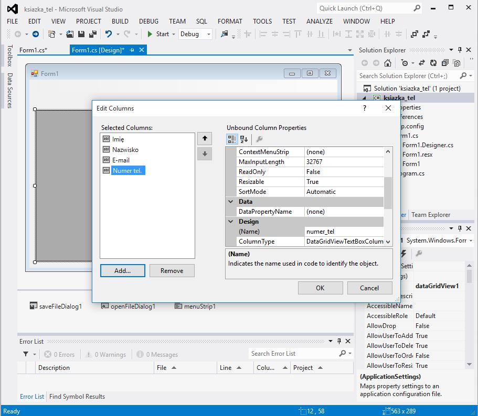Viewport: 478px width, 416px height.
Task: Click the help question mark in Edit Columns
Action: (365, 108)
